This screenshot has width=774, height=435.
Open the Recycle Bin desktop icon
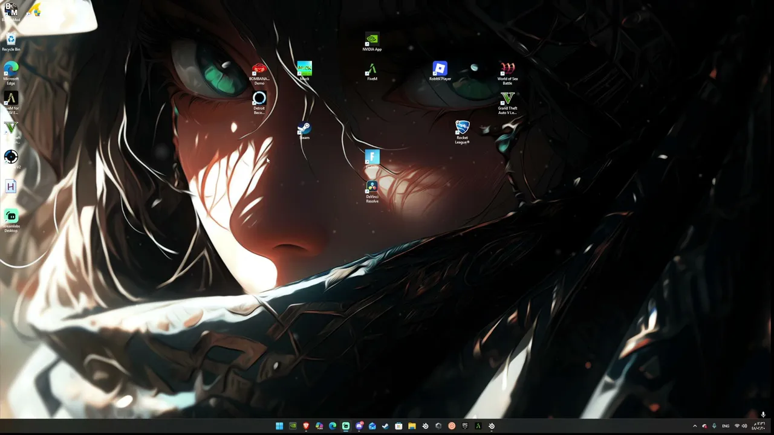click(x=11, y=42)
